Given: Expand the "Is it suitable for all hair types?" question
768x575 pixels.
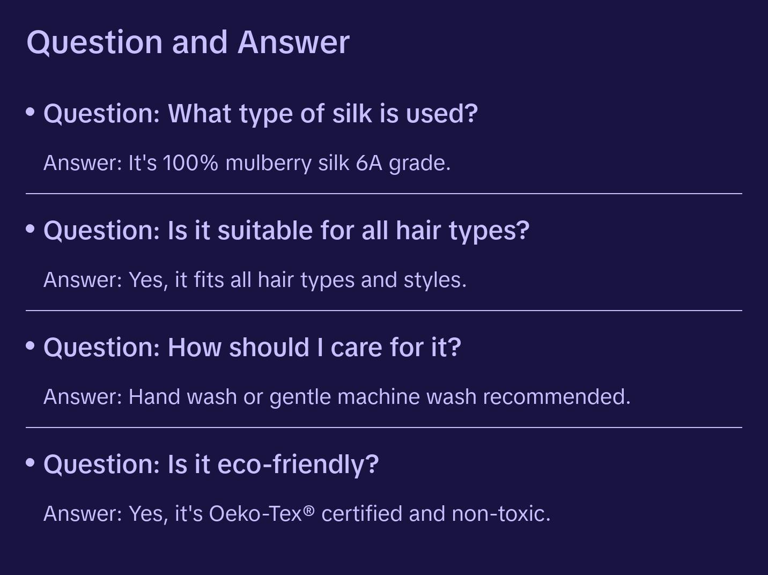Looking at the screenshot, I should (286, 231).
